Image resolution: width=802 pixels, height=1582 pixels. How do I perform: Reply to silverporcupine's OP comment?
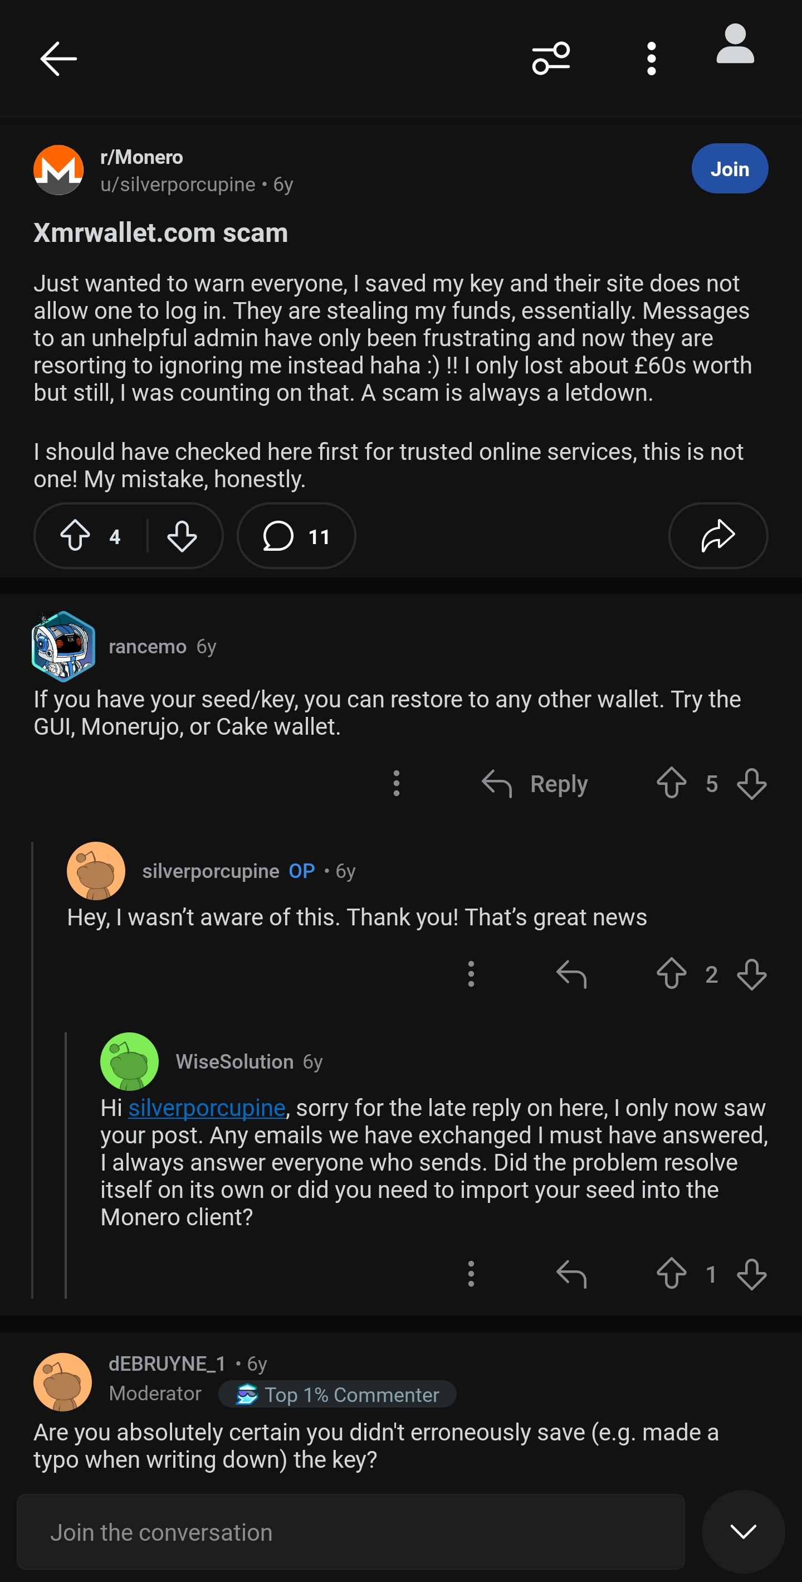click(571, 974)
